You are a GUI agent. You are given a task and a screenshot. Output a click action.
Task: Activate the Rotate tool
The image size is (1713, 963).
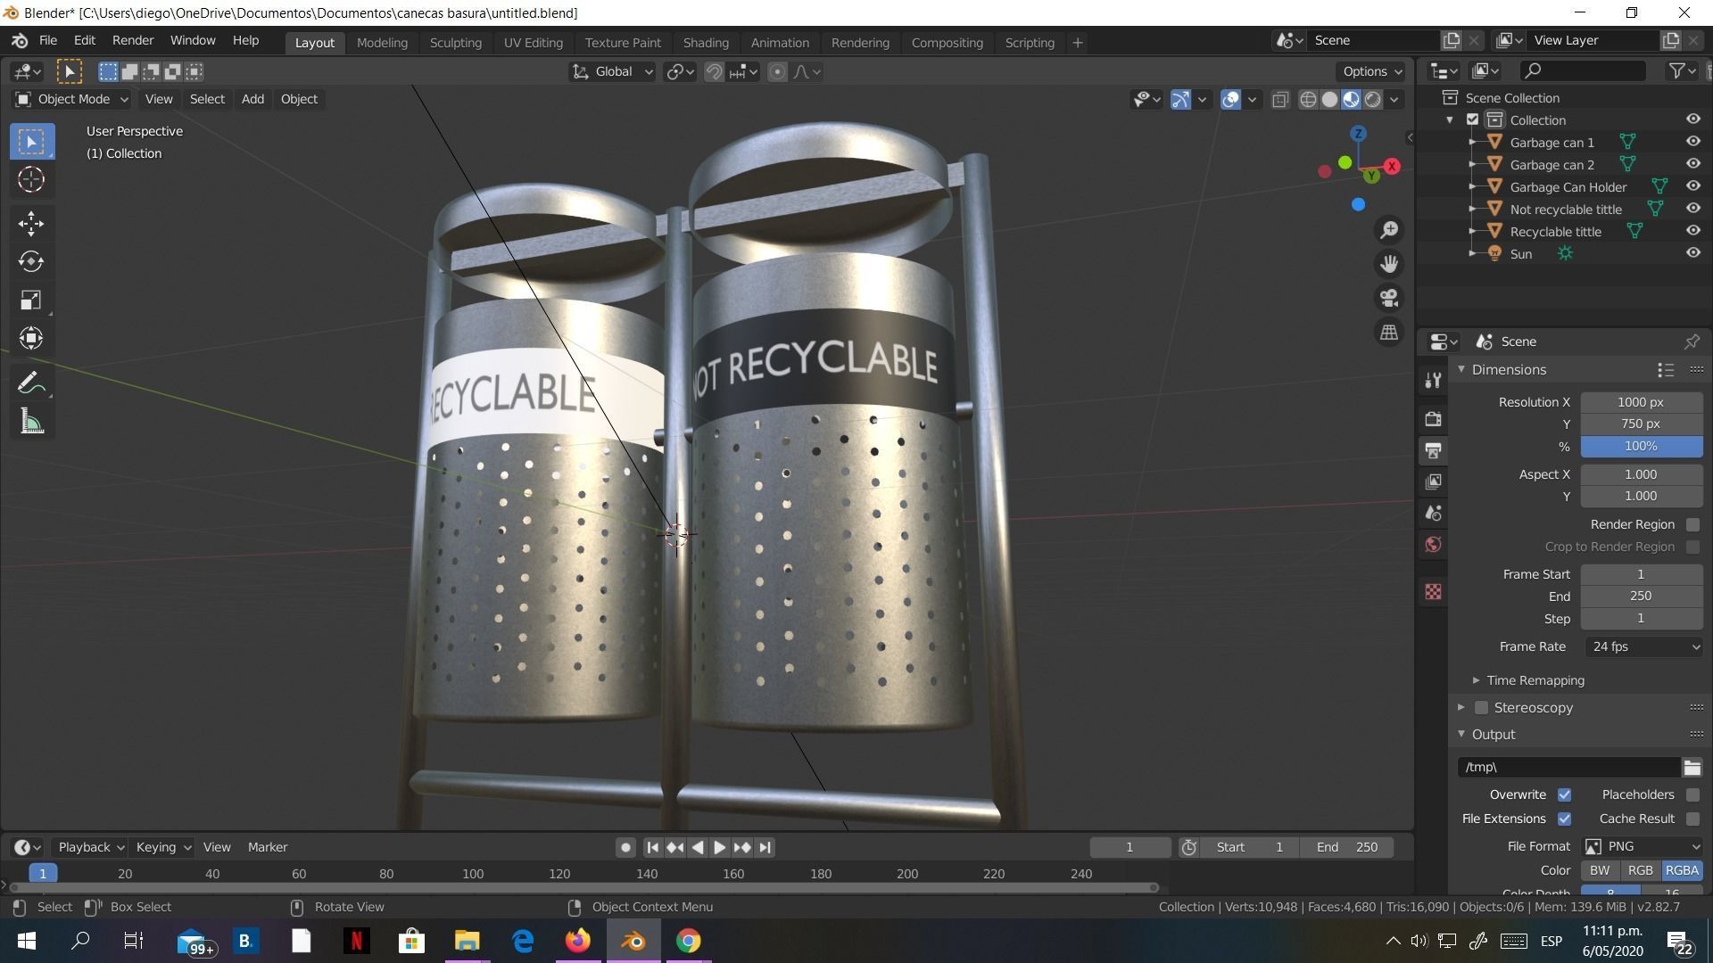31,262
